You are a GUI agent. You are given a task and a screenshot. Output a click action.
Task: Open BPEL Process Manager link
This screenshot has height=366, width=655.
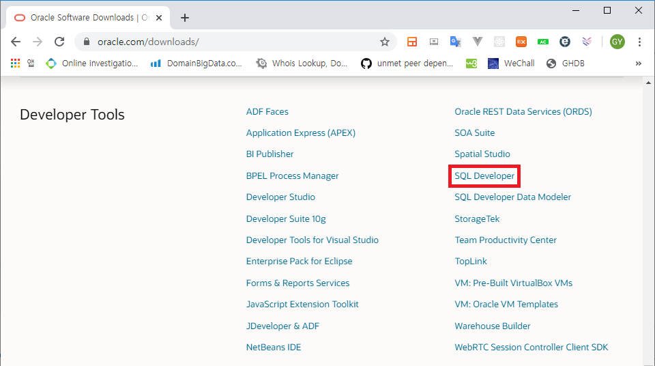293,175
